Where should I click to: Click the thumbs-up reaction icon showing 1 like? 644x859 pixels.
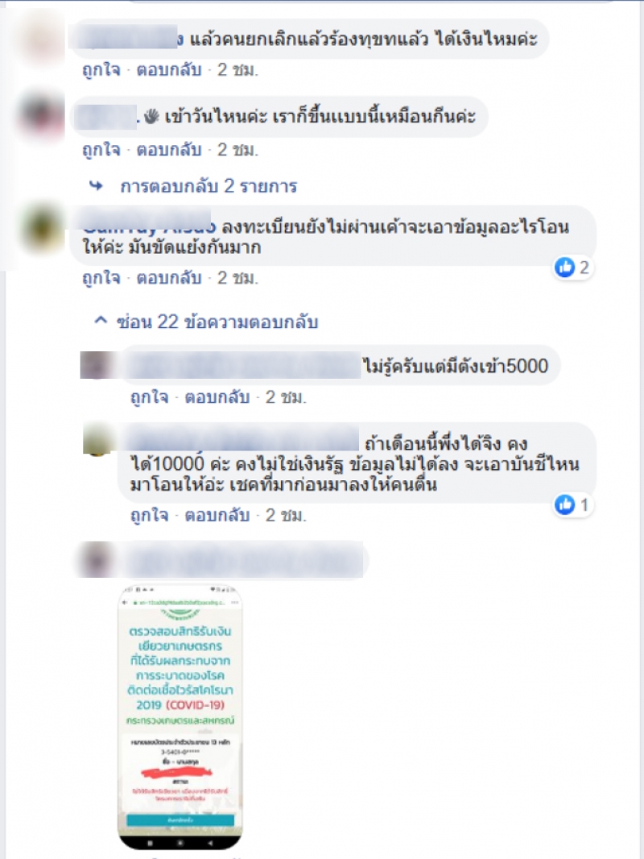[x=564, y=504]
